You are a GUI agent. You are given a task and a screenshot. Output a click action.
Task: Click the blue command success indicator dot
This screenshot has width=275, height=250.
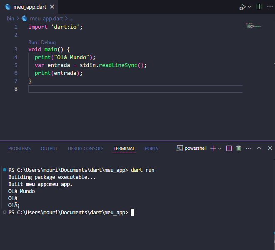(x=5, y=170)
